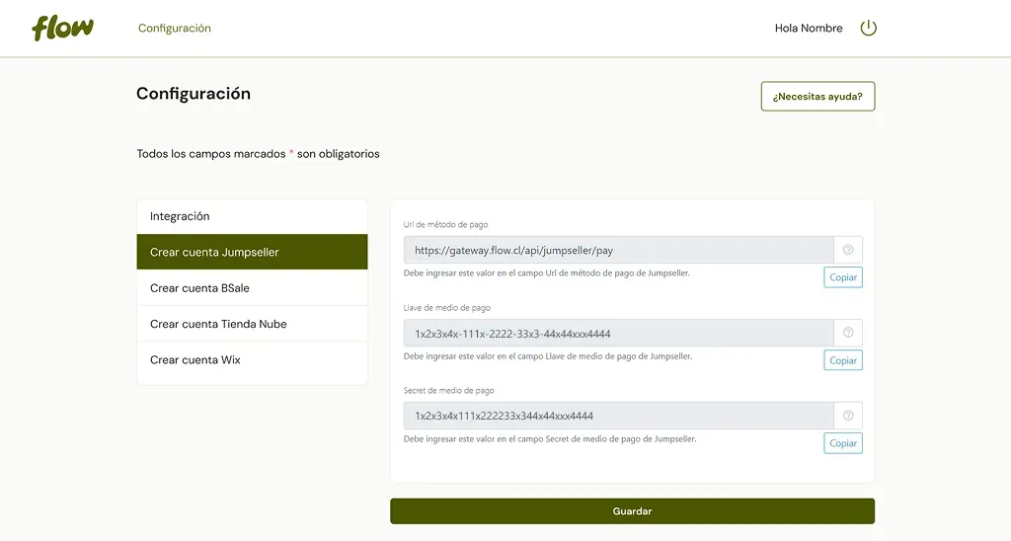This screenshot has height=541, width=1011.
Task: Click 'Todos los campos marcados' note
Action: [258, 153]
